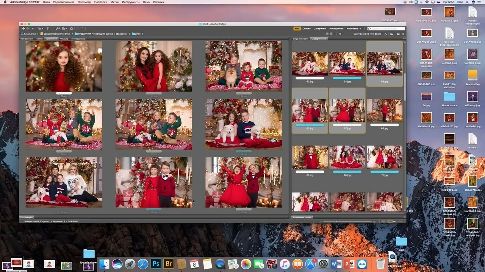
Task: Open the Метаданные panel tab on left
Action: point(78,39)
